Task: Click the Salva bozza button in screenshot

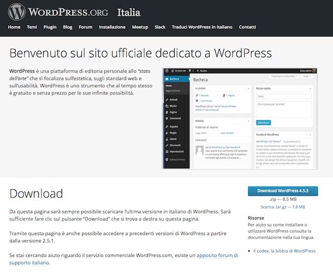Action: (x=263, y=123)
